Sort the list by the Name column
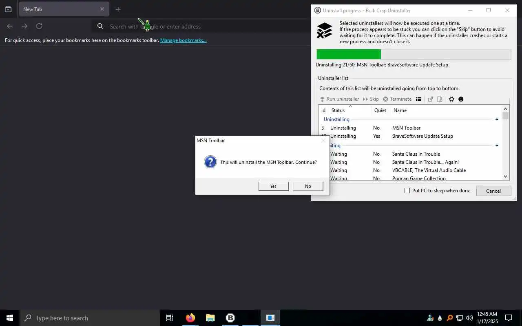This screenshot has height=326, width=522. tap(446, 110)
